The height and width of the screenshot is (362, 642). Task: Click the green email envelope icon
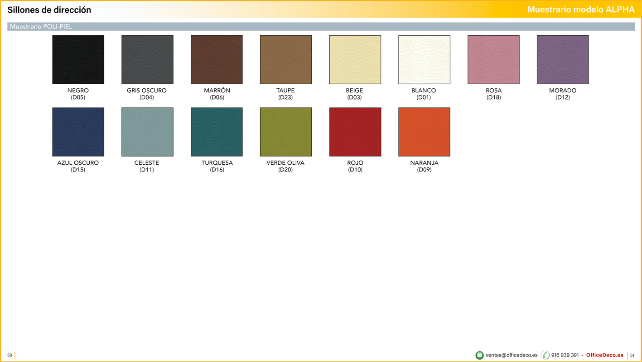click(479, 355)
